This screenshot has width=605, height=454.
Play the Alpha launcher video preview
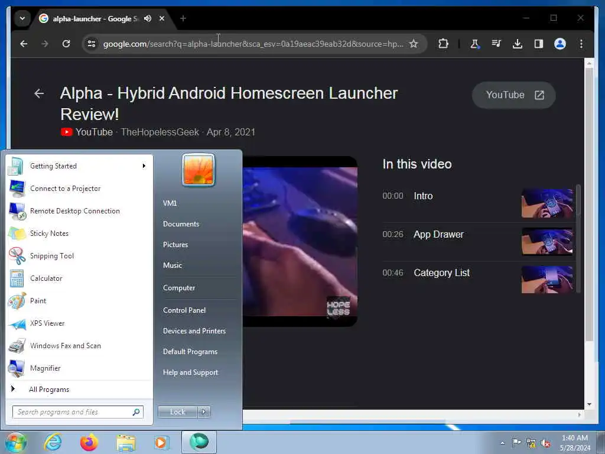(300, 242)
